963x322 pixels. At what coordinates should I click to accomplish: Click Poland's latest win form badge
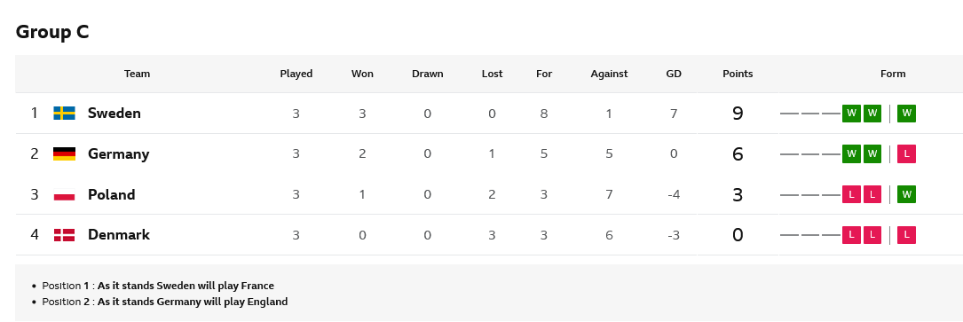coord(906,194)
